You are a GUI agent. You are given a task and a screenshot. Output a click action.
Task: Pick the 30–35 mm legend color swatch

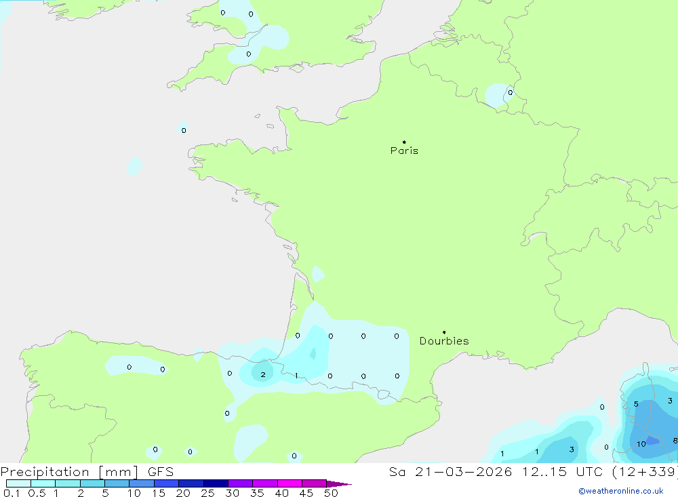tap(241, 483)
